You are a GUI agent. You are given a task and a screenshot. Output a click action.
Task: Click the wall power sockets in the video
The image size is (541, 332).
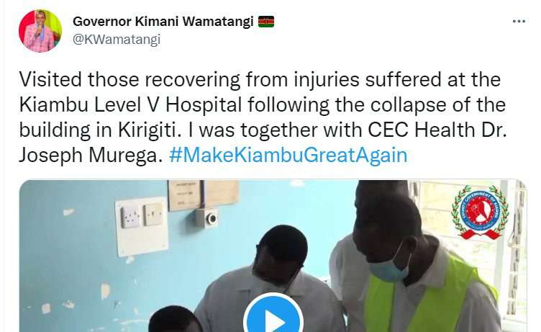coord(141,215)
